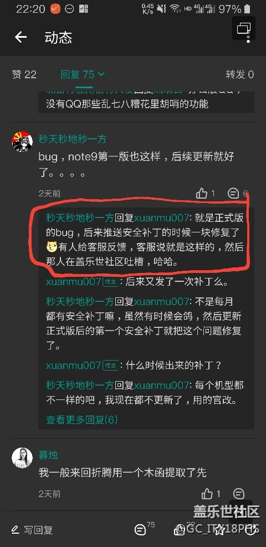Switch to the 转发 0 tab
Image resolution: width=266 pixels, height=547 pixels.
(x=240, y=74)
